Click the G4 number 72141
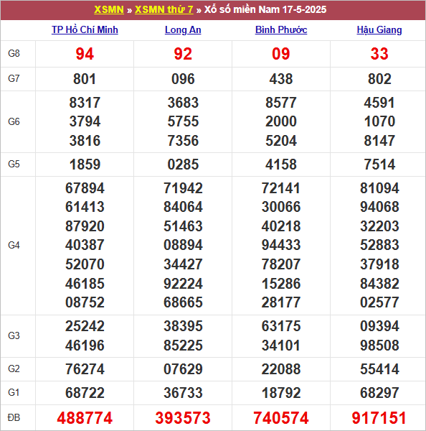Screen dimensions: 426x431 (x=281, y=188)
